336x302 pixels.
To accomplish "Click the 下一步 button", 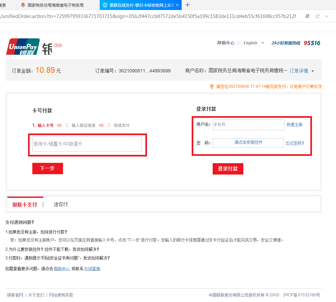I will [x=48, y=169].
